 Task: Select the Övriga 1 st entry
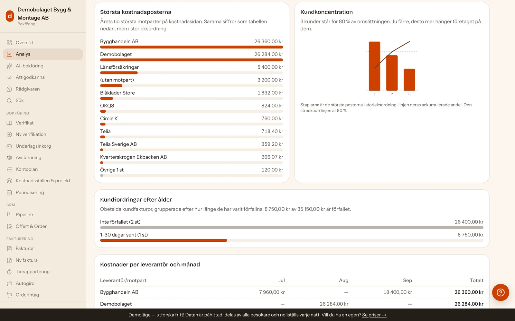pos(192,172)
